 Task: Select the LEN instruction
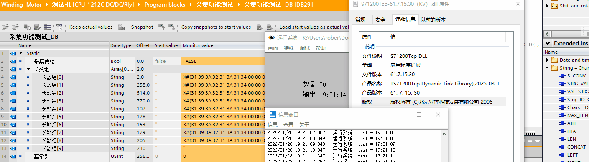(571, 139)
